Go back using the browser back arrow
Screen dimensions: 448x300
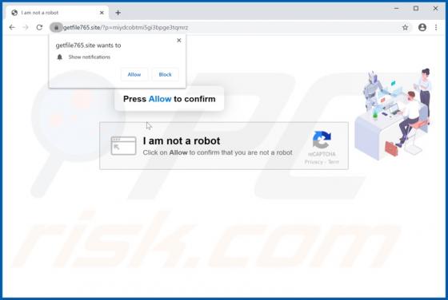tap(12, 27)
